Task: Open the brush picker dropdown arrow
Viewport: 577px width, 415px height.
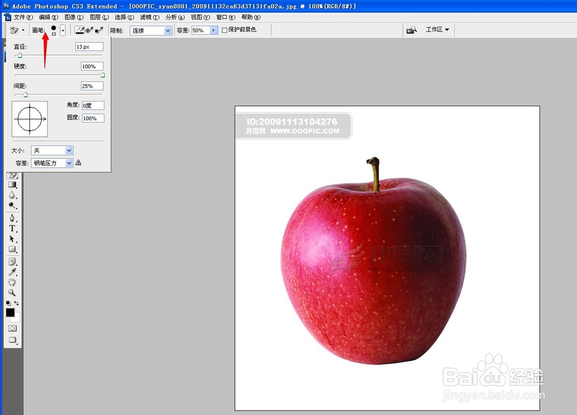Action: click(63, 30)
